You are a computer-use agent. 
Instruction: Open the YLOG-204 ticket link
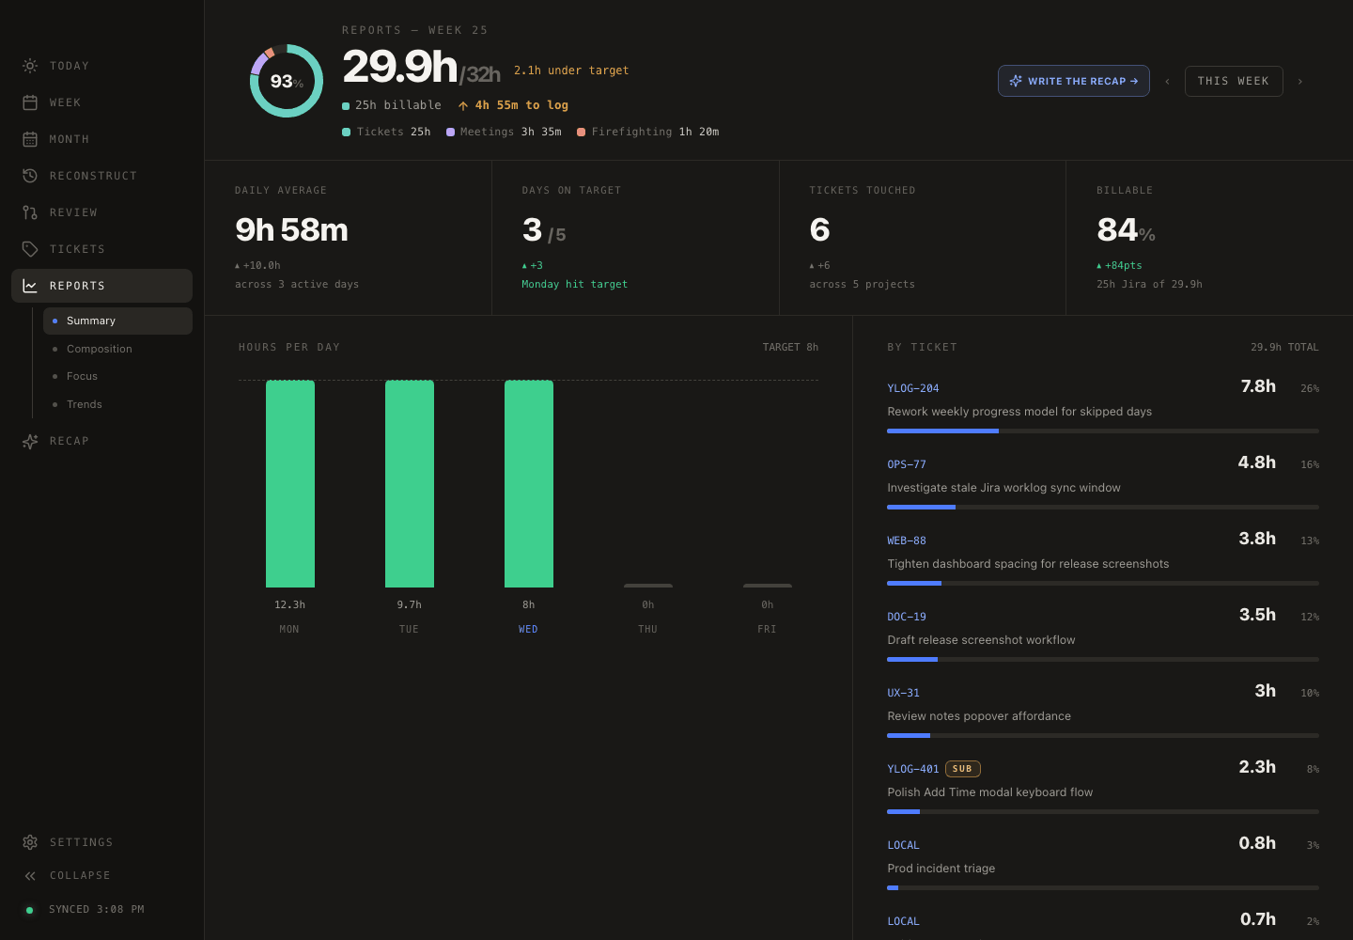point(912,388)
